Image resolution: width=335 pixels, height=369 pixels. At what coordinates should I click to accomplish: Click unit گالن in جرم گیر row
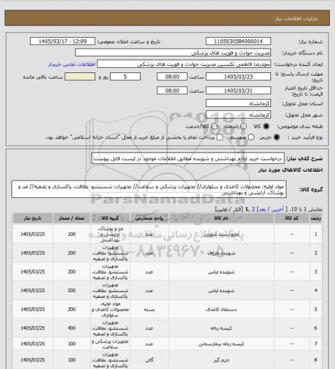point(149,360)
